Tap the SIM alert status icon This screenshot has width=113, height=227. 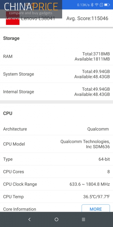pyautogui.click(x=101, y=5)
